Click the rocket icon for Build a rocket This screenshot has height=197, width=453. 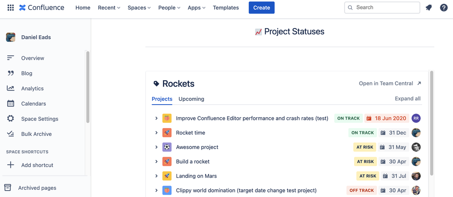167,162
